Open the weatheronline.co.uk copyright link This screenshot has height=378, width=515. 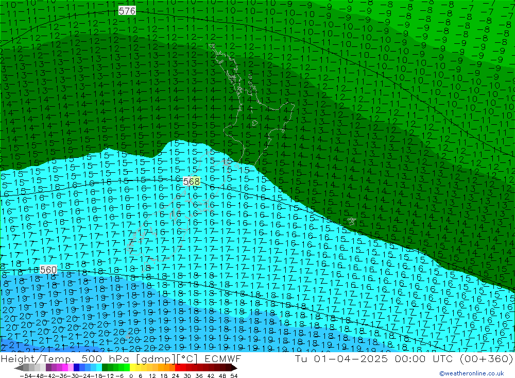(x=472, y=373)
